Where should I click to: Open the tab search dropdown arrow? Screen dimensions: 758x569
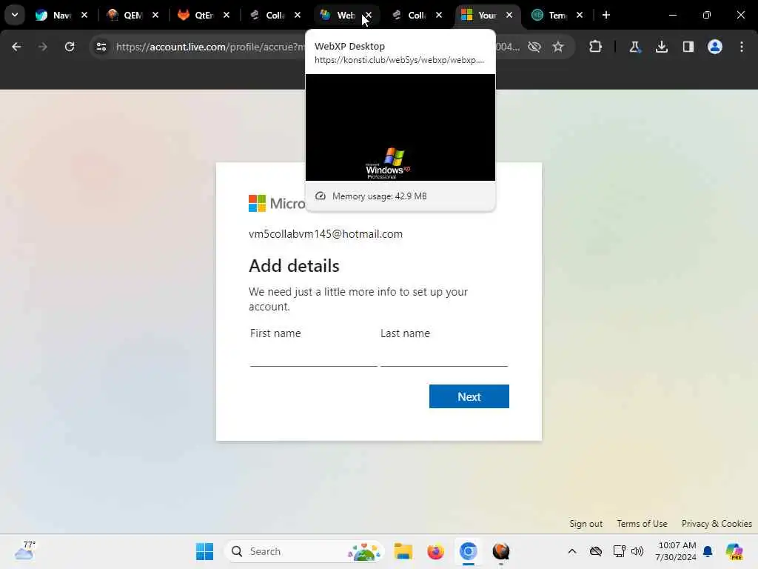15,15
